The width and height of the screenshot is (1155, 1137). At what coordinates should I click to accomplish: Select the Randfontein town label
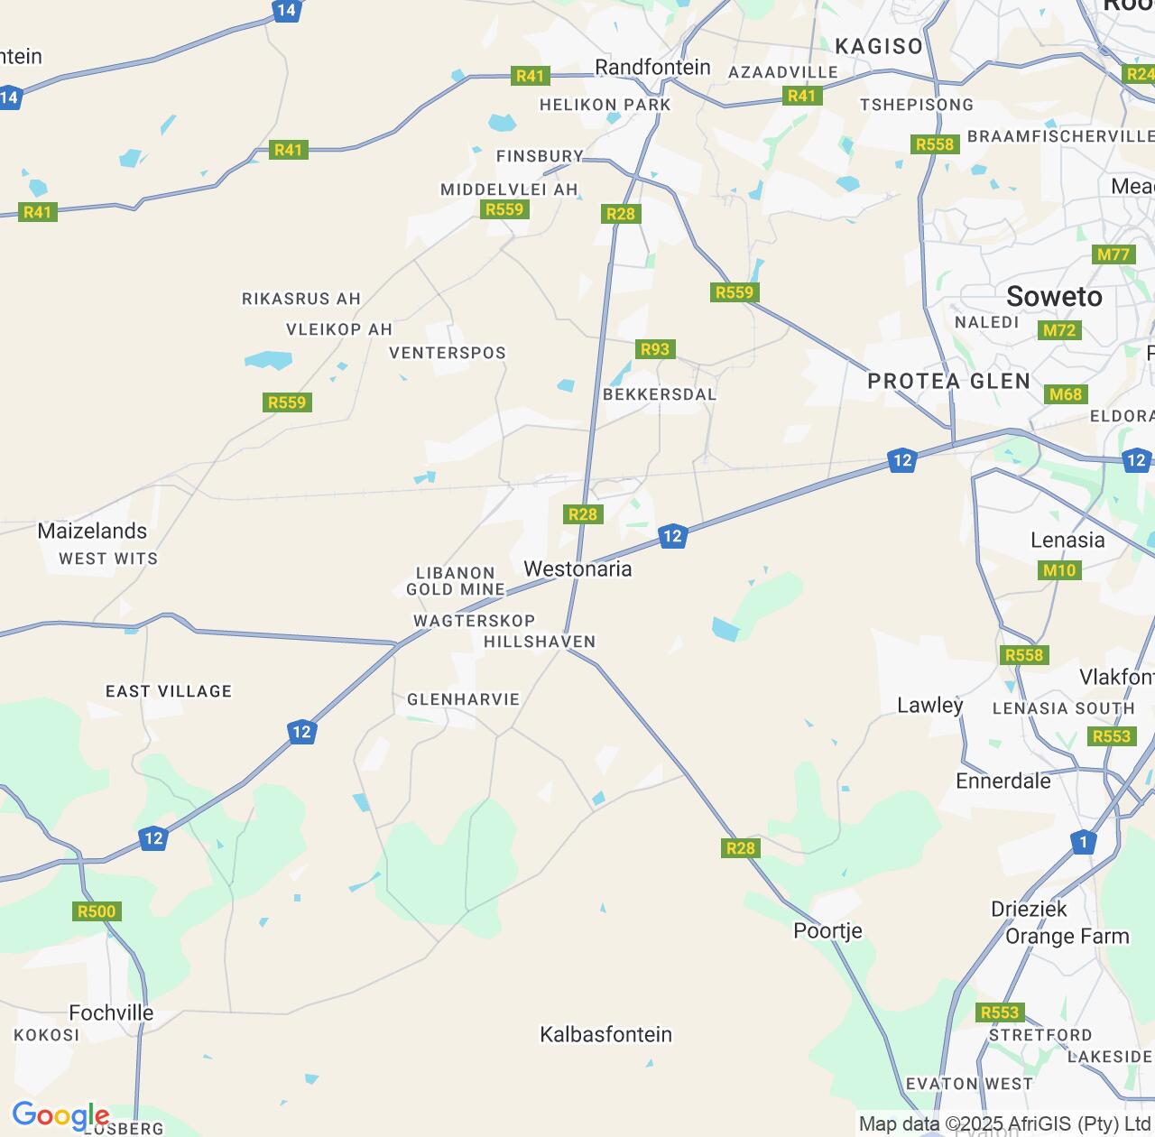pyautogui.click(x=652, y=68)
